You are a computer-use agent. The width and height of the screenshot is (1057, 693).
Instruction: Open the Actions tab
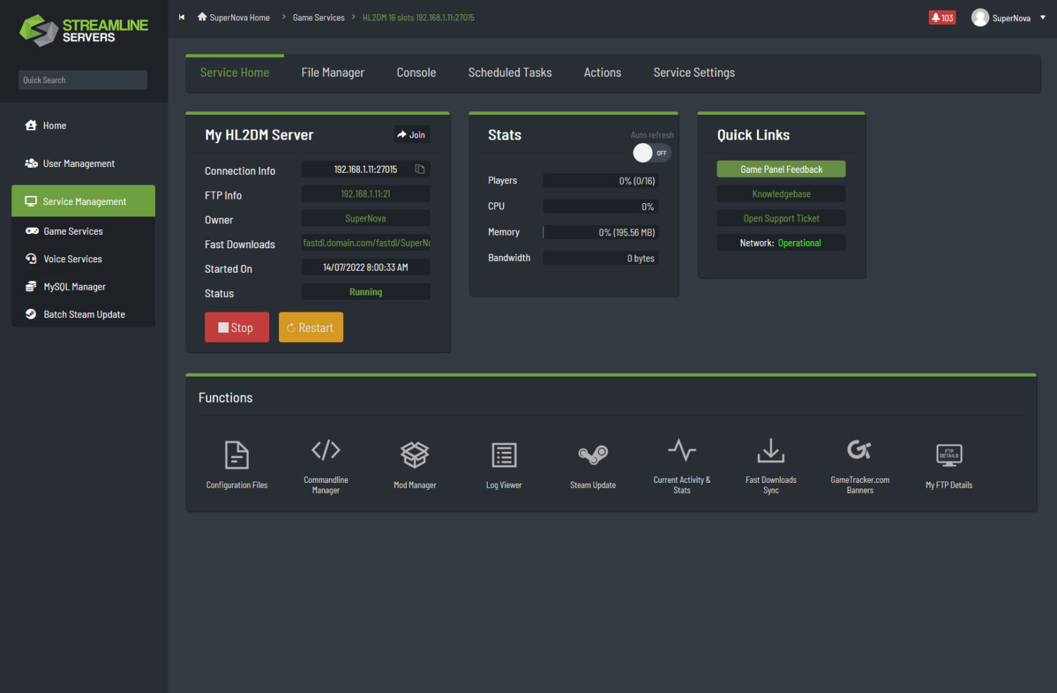(602, 73)
